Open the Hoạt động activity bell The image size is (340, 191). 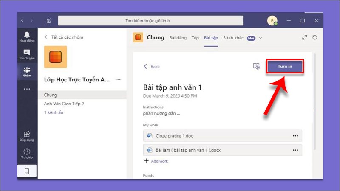pos(27,37)
